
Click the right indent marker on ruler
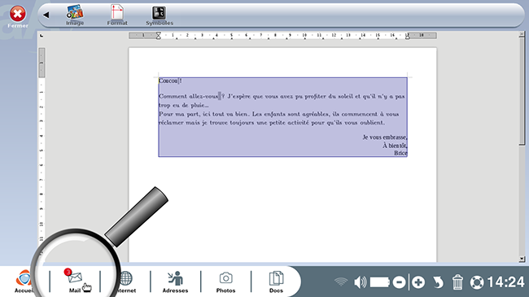(408, 36)
